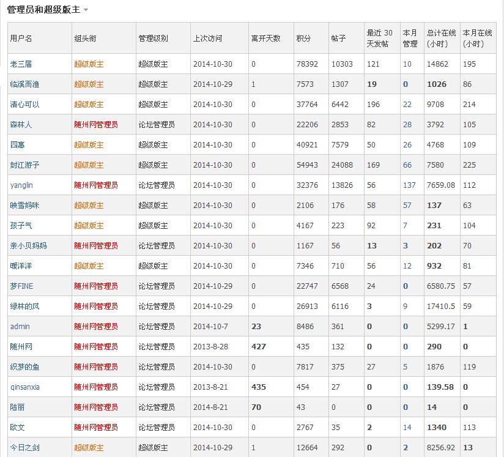Click 今日之剑's total online hours 8256.92

pyautogui.click(x=440, y=448)
